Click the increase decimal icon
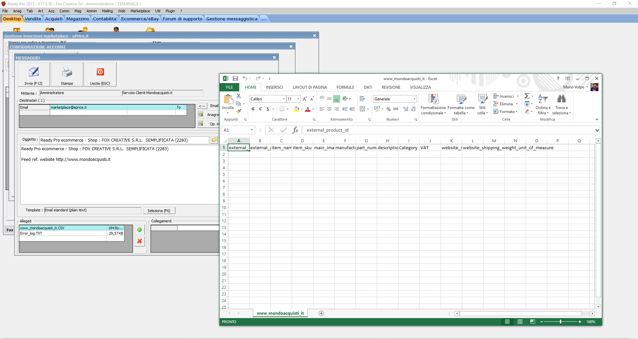The width and height of the screenshot is (638, 339). pos(406,109)
